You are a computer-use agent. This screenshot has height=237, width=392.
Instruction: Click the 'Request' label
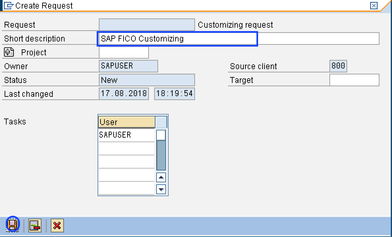pyautogui.click(x=20, y=25)
